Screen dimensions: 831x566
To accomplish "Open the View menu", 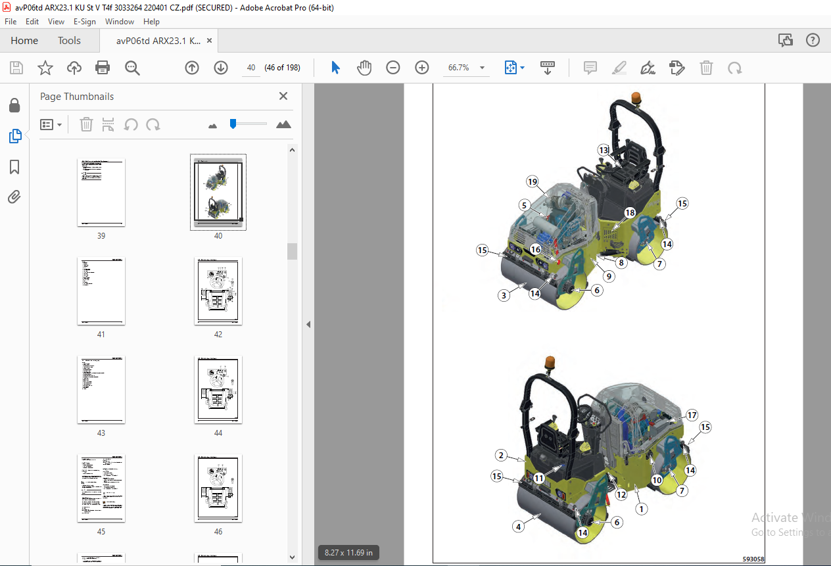I will pos(56,22).
